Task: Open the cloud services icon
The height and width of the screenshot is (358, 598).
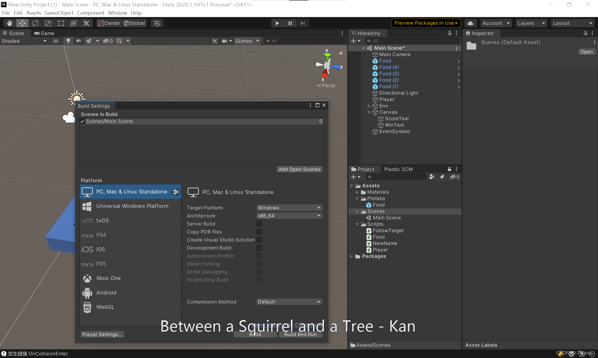Action: (470, 23)
